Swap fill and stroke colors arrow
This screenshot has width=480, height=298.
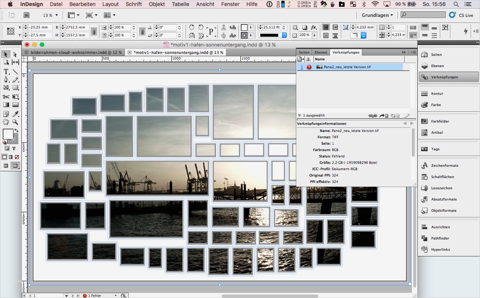click(16, 130)
